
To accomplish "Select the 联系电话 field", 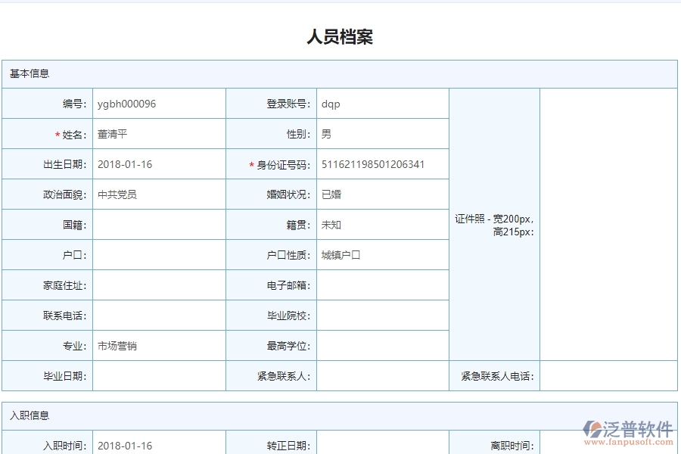I will tap(158, 316).
